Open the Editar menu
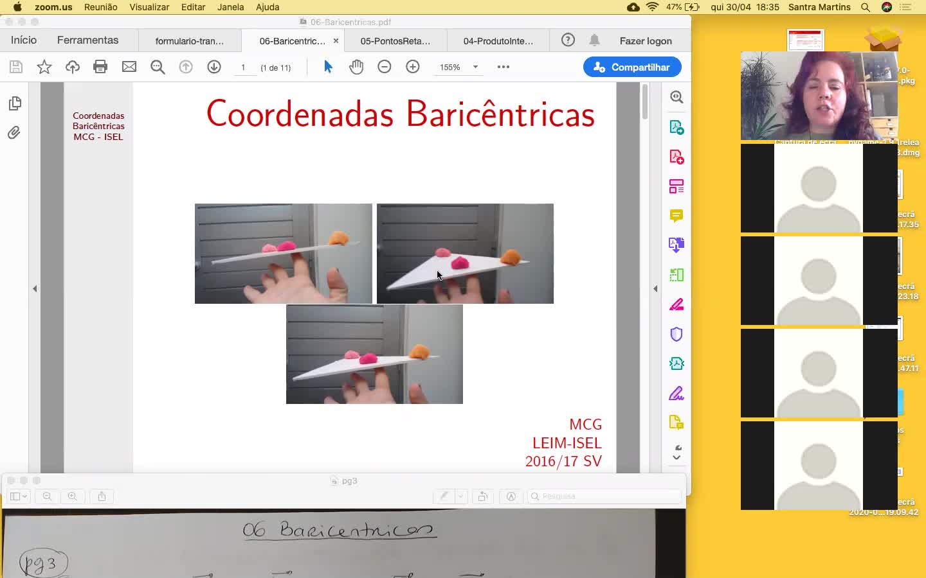The image size is (926, 578). coord(193,7)
